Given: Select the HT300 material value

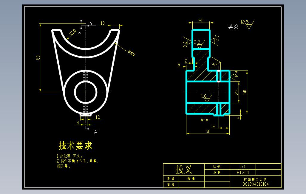Looking at the screenshot, I should coord(243,172).
